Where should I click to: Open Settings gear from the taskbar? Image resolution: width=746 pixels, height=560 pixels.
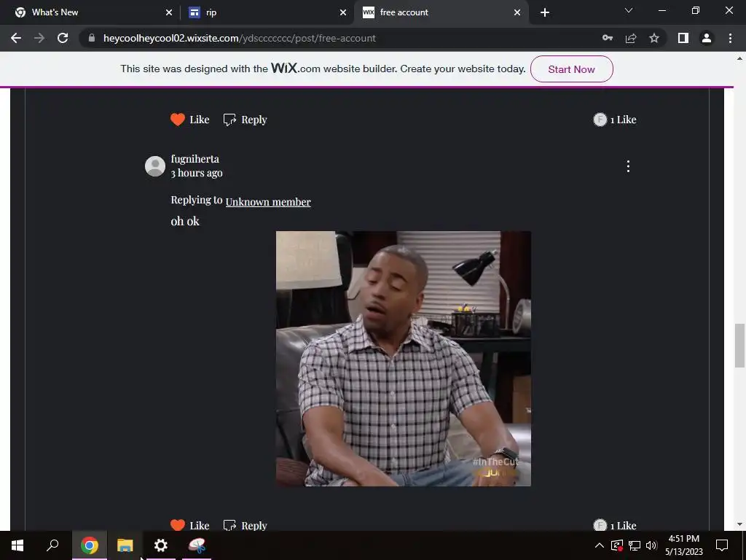[x=161, y=545]
